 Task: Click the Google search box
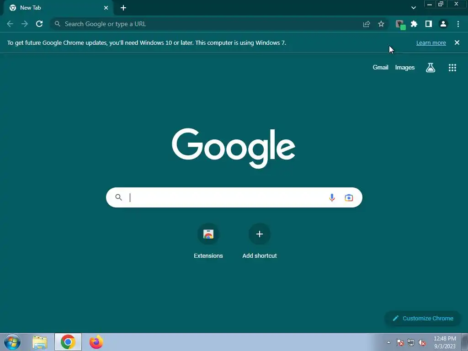234,197
